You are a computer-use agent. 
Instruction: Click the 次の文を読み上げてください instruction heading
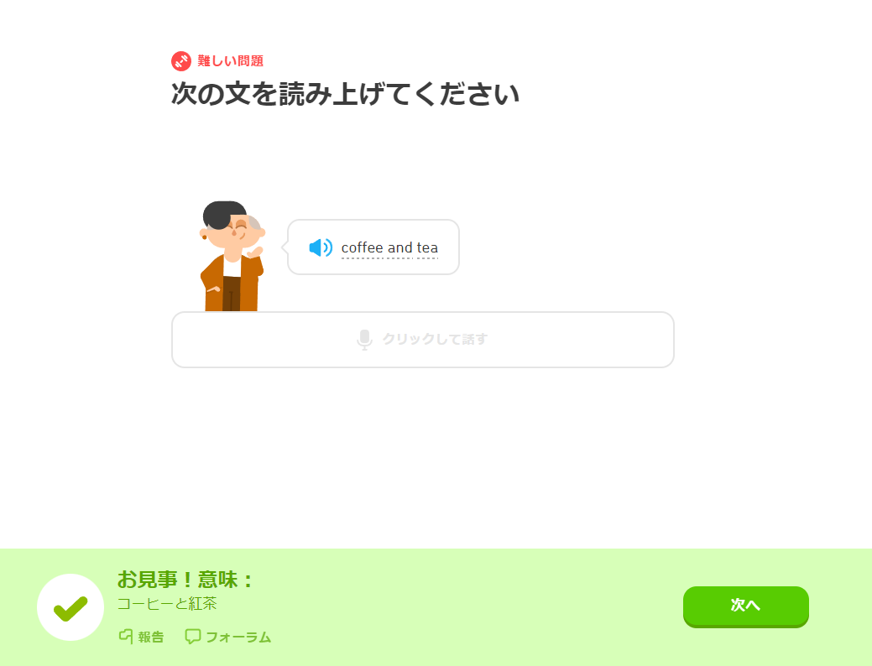(345, 94)
